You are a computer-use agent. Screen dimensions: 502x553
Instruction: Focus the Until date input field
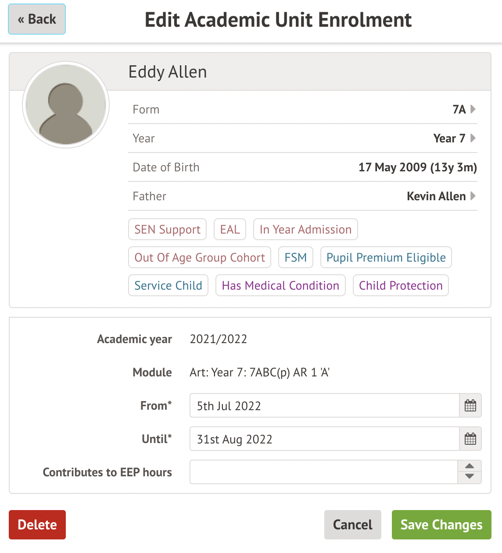pos(325,439)
